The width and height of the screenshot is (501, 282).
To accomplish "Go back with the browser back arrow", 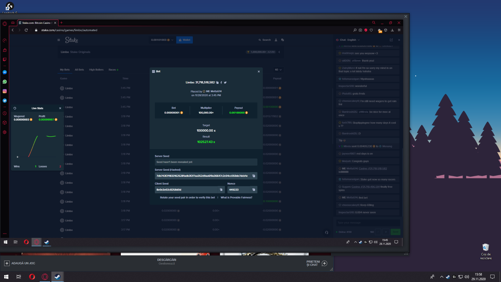I will 13,30.
